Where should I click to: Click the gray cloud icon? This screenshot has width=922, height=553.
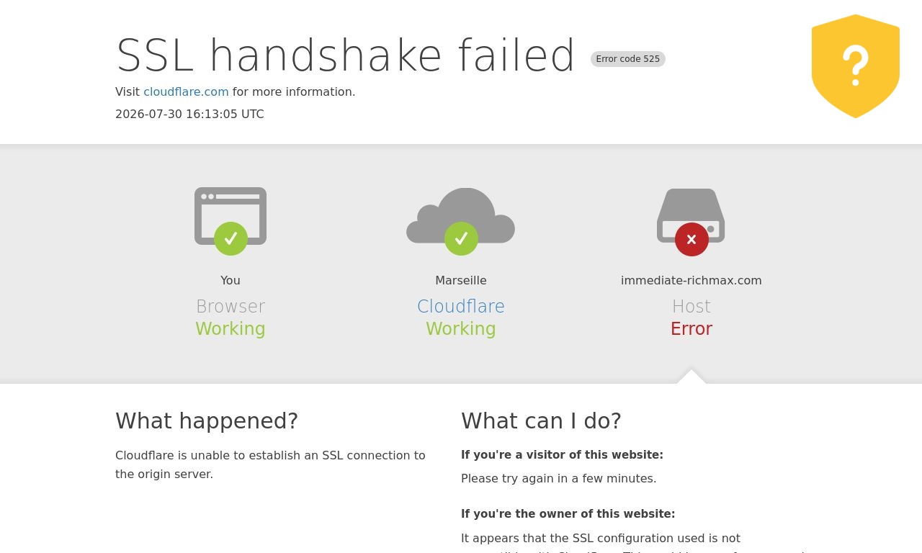pyautogui.click(x=461, y=216)
